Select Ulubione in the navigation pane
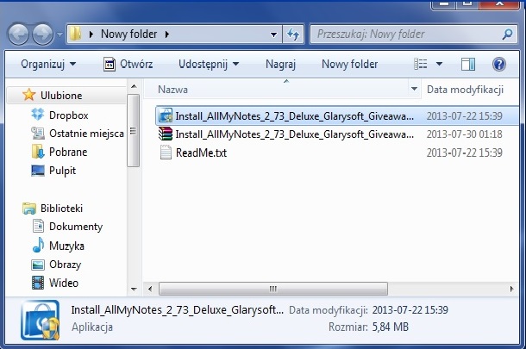This screenshot has height=349, width=526. pos(66,95)
